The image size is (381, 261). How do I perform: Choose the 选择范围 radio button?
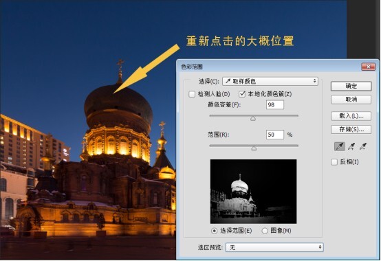[x=214, y=231]
